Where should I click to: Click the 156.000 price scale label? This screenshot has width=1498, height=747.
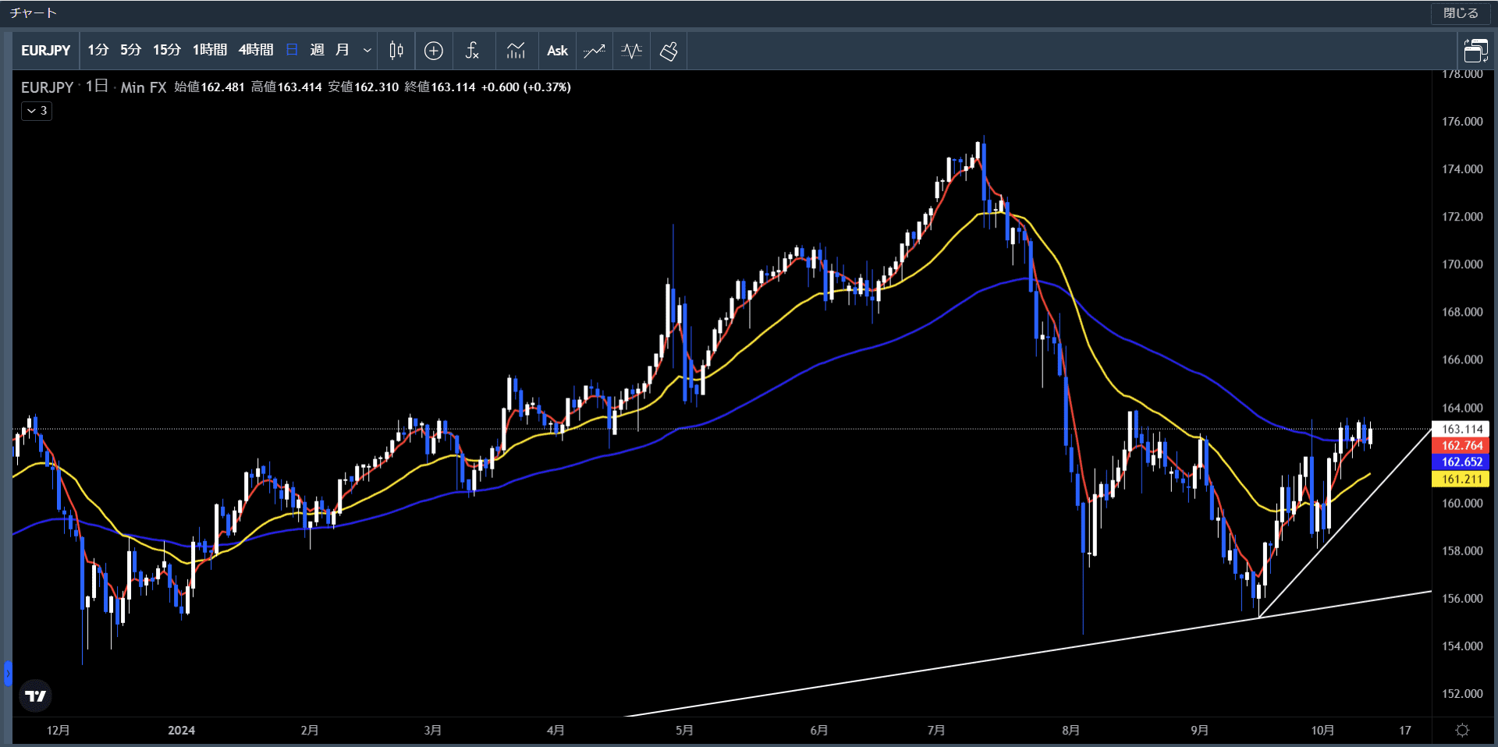[1462, 599]
